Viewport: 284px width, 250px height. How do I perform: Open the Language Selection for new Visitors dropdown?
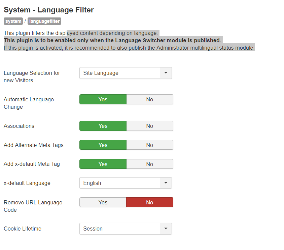click(166, 73)
